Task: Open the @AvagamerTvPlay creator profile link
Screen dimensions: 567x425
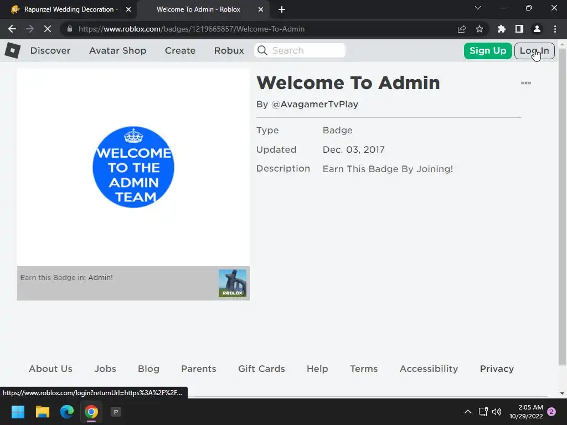Action: [315, 104]
